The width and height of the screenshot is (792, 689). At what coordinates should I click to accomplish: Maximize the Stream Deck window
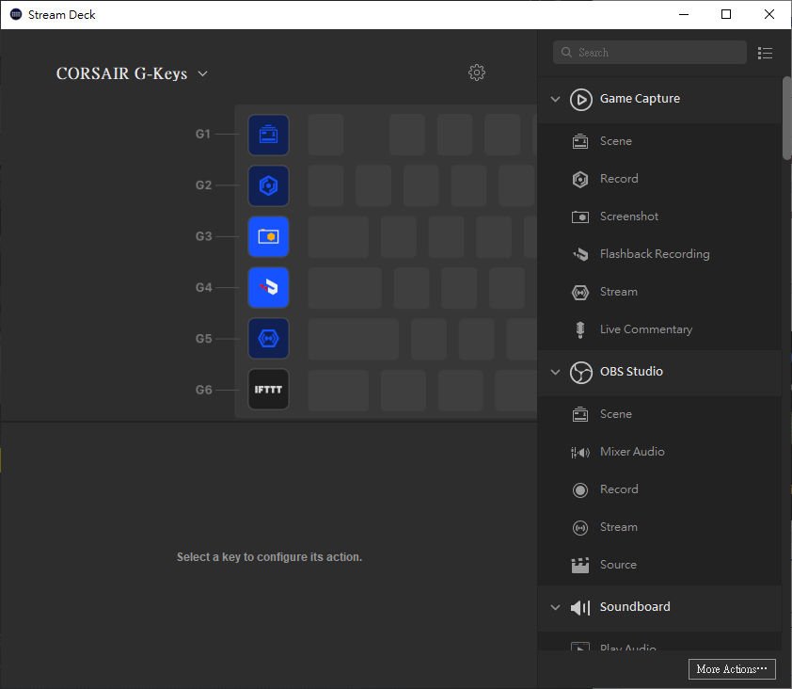point(726,14)
